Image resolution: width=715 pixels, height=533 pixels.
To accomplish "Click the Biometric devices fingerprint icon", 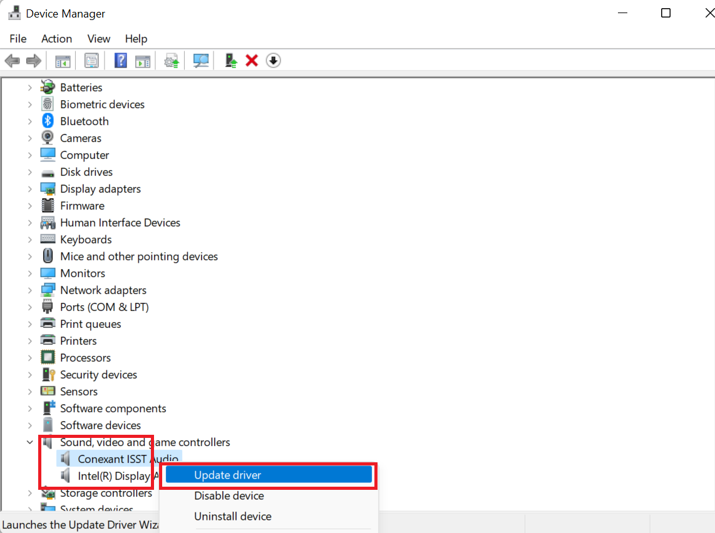I will click(48, 104).
